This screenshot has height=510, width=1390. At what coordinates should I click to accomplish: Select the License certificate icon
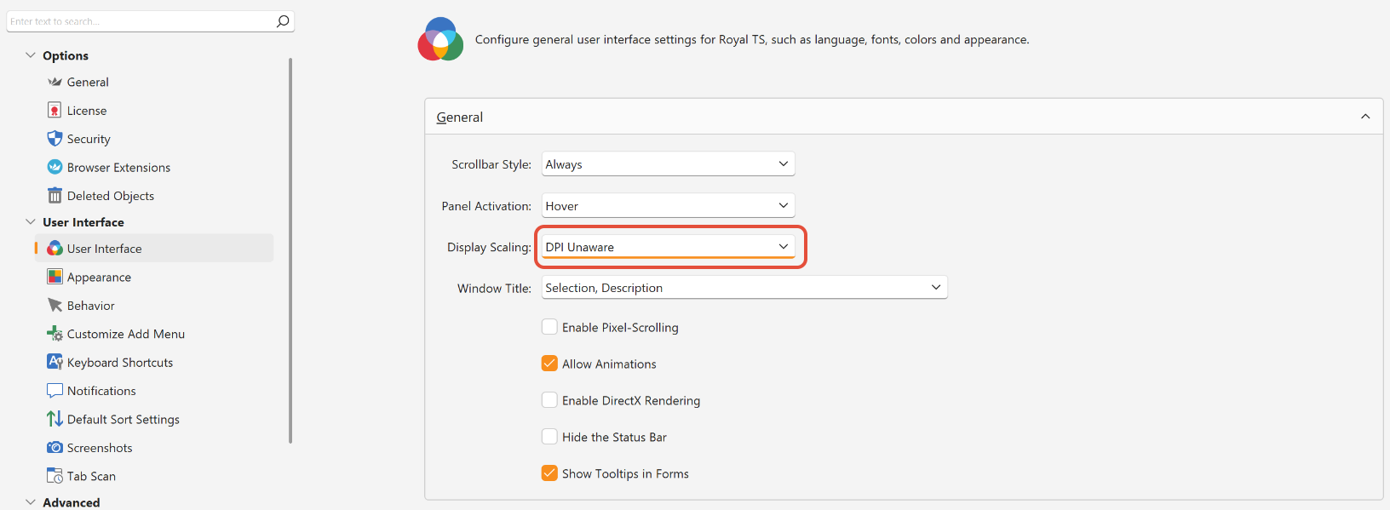(x=55, y=111)
